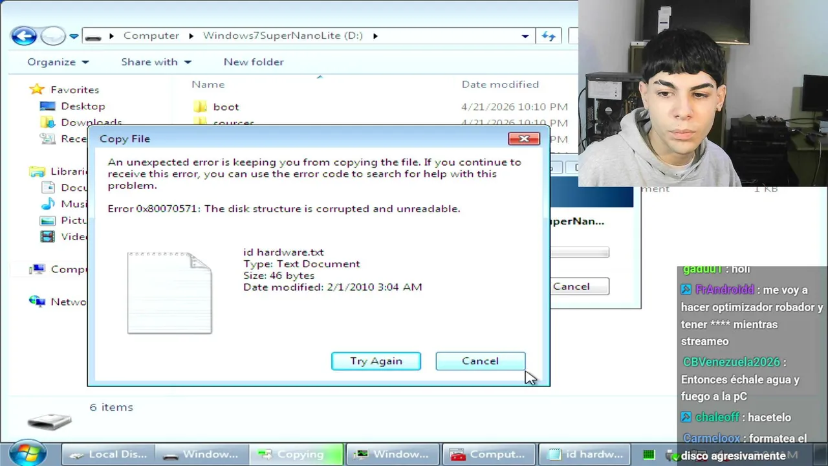Click Windows7SuperNanoLite (D:) in address path

(x=283, y=36)
